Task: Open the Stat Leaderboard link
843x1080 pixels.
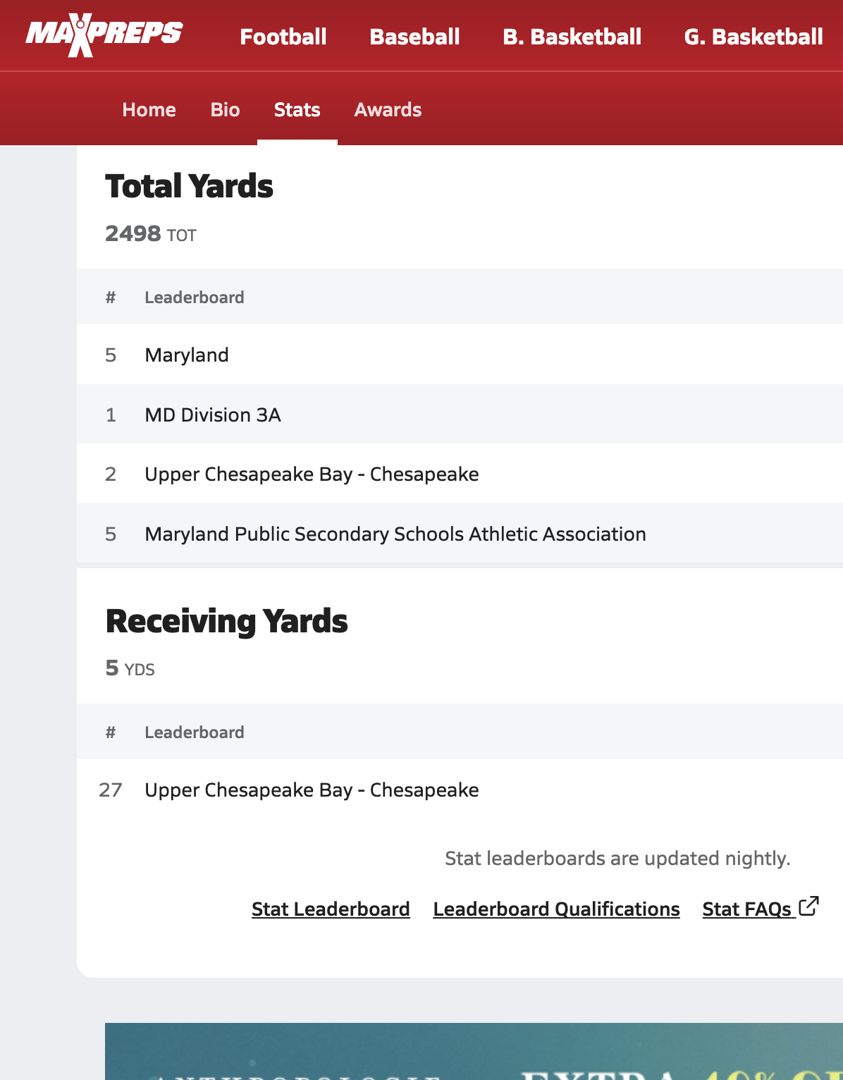Action: (331, 909)
